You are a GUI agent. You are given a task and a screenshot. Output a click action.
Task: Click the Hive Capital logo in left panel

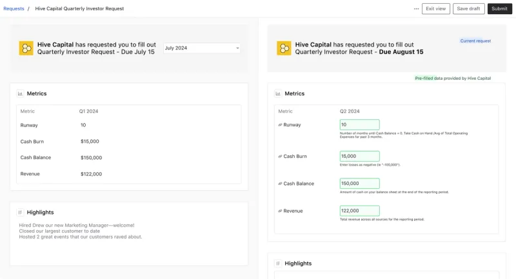(x=26, y=48)
